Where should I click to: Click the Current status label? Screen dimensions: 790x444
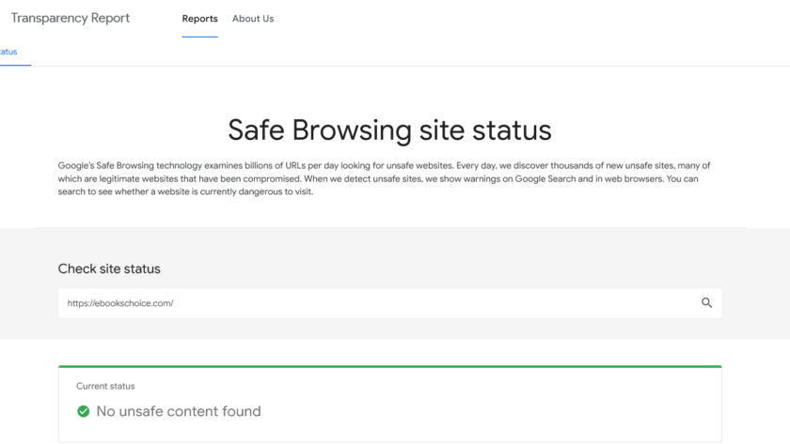point(105,386)
